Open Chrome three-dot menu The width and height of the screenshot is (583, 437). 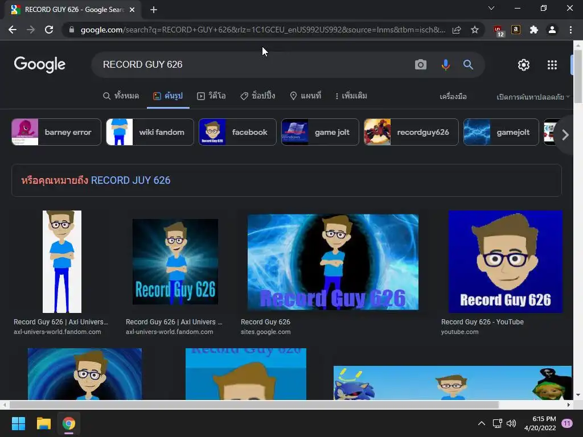(x=570, y=30)
